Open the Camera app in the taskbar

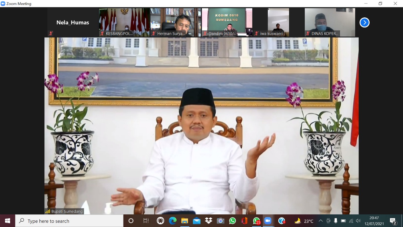(220, 221)
